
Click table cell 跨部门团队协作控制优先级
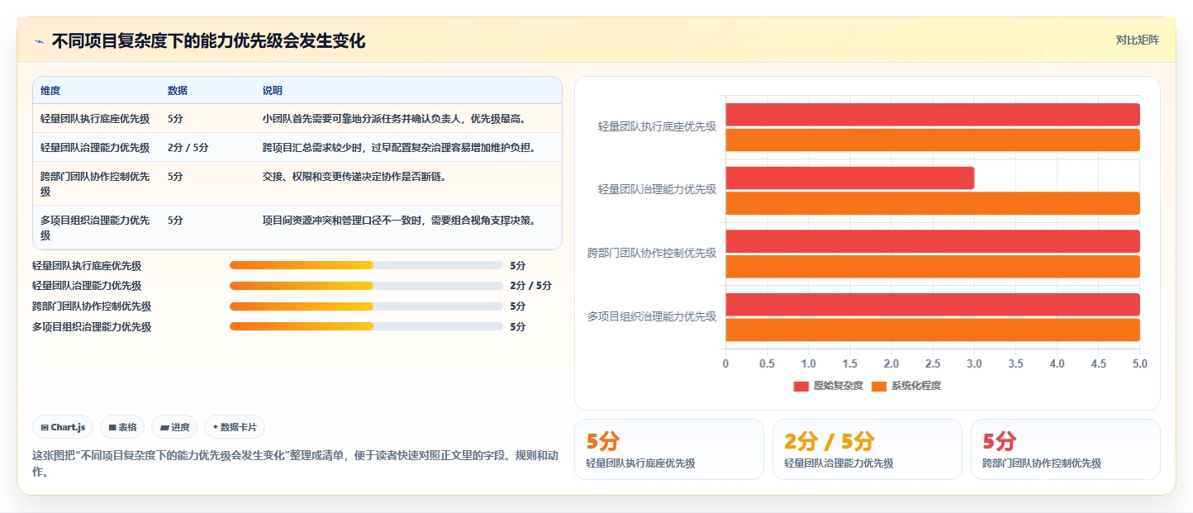pos(95,183)
